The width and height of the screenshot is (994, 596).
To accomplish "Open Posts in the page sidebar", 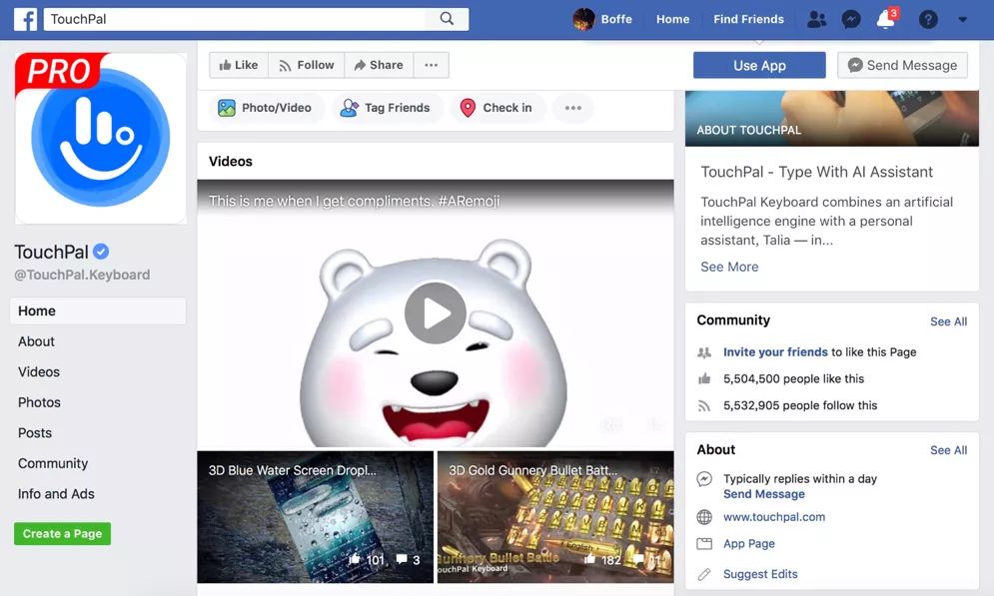I will (x=35, y=432).
